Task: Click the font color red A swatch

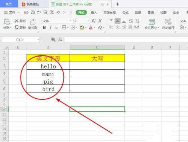Action: click(x=91, y=27)
